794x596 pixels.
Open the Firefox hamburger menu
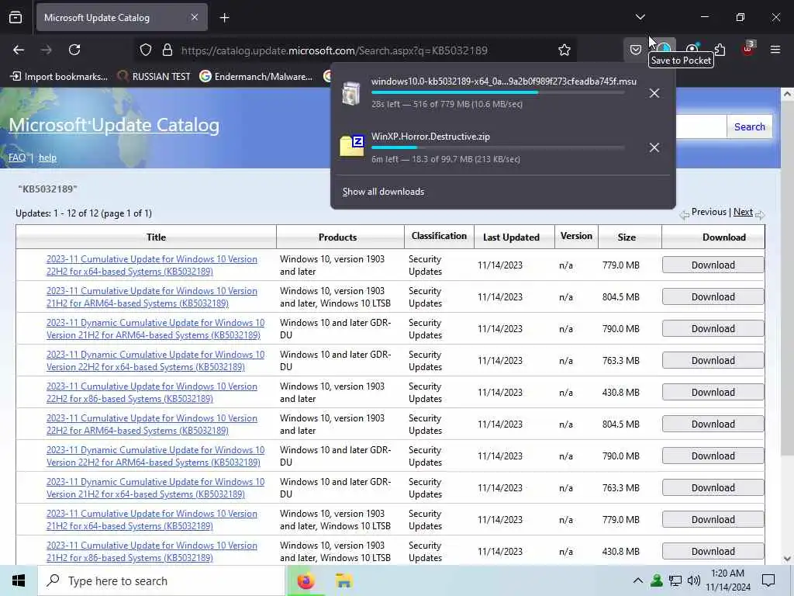tap(775, 50)
